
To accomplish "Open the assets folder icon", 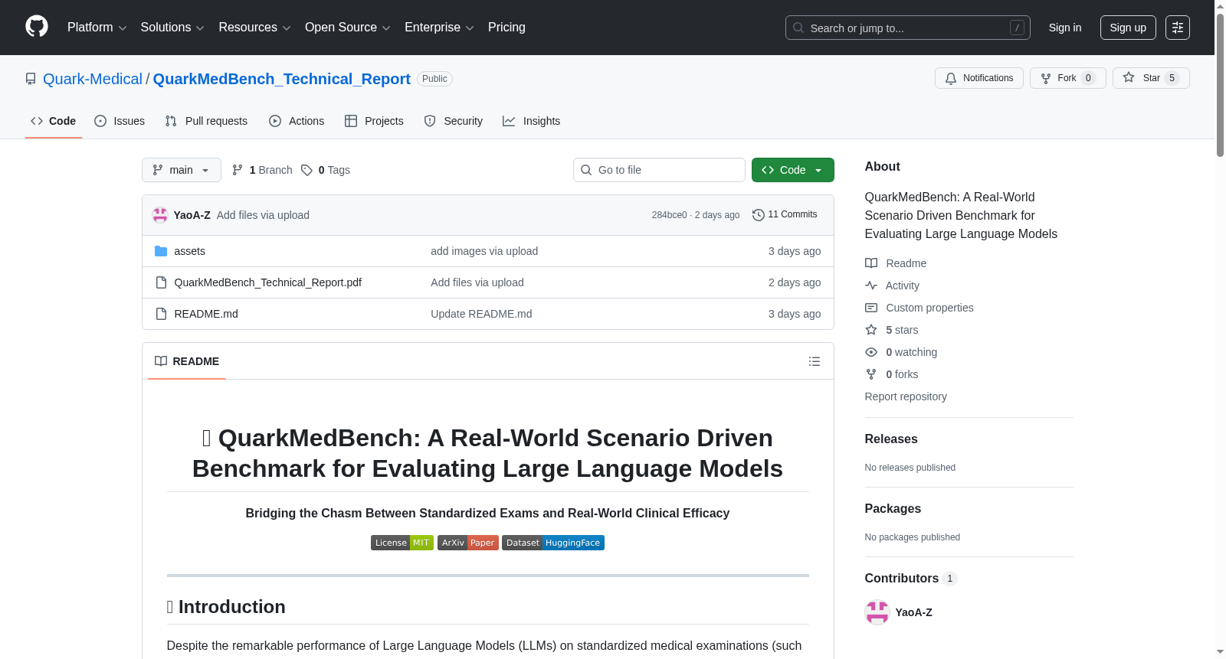I will pos(161,251).
